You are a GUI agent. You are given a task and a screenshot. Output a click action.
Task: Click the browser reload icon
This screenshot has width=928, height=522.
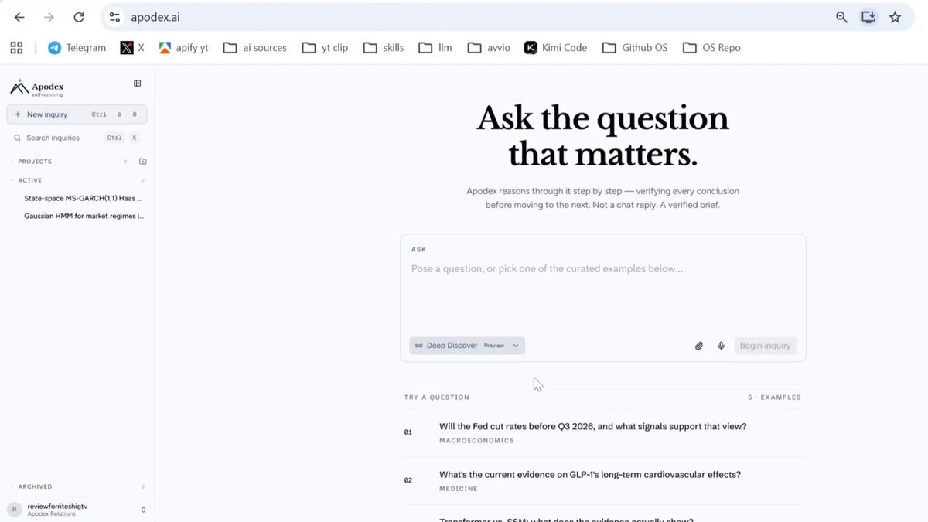tap(79, 17)
